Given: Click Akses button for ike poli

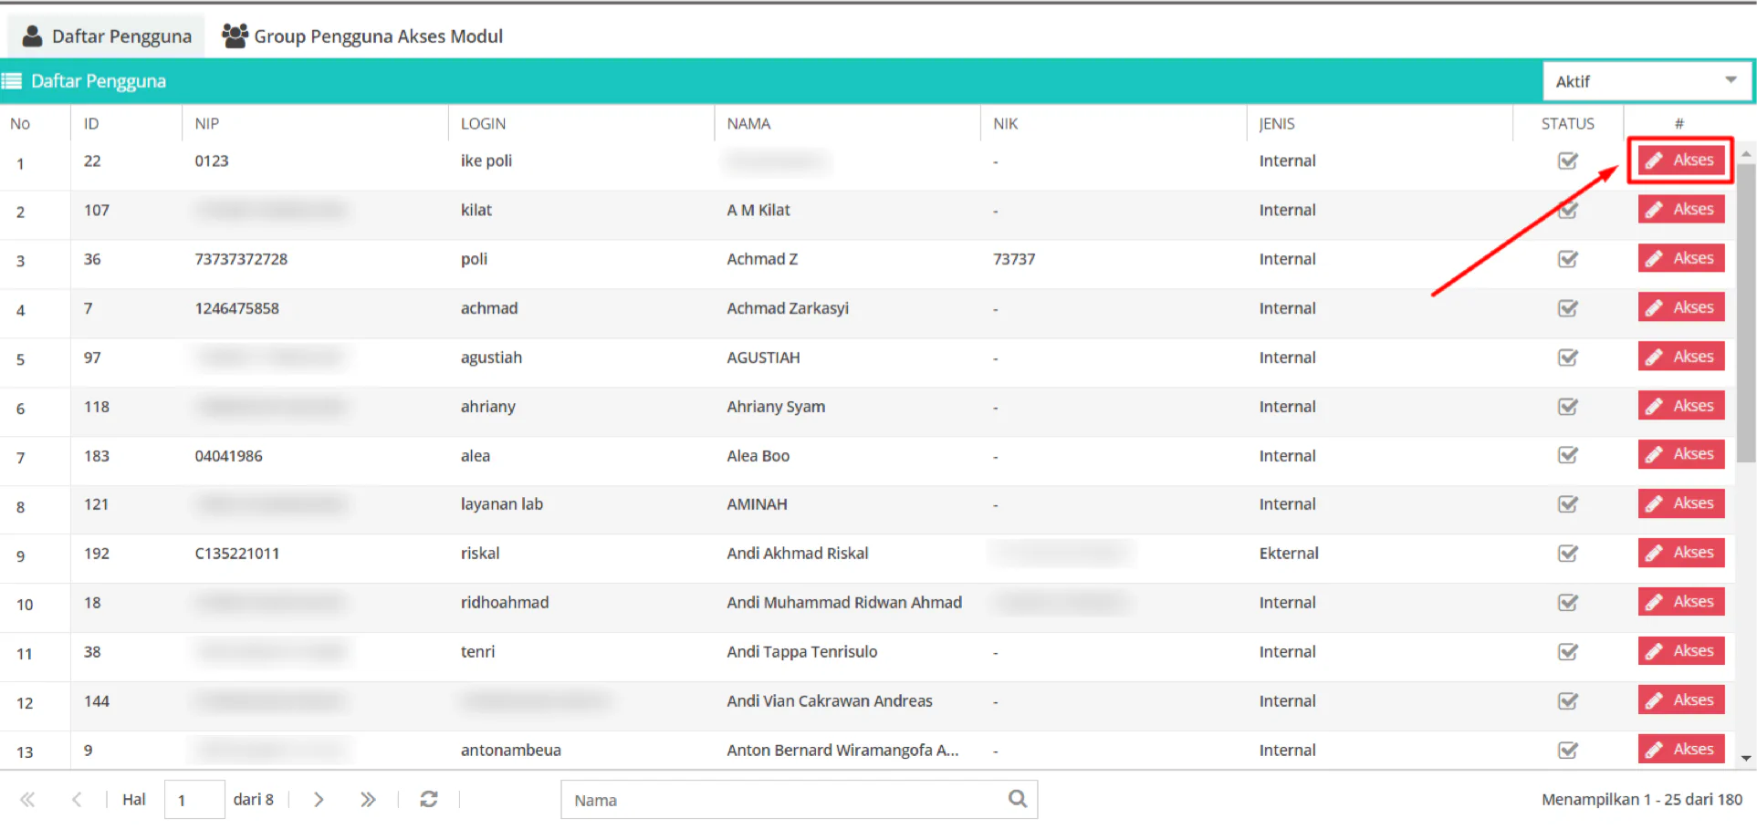Looking at the screenshot, I should click(1680, 160).
